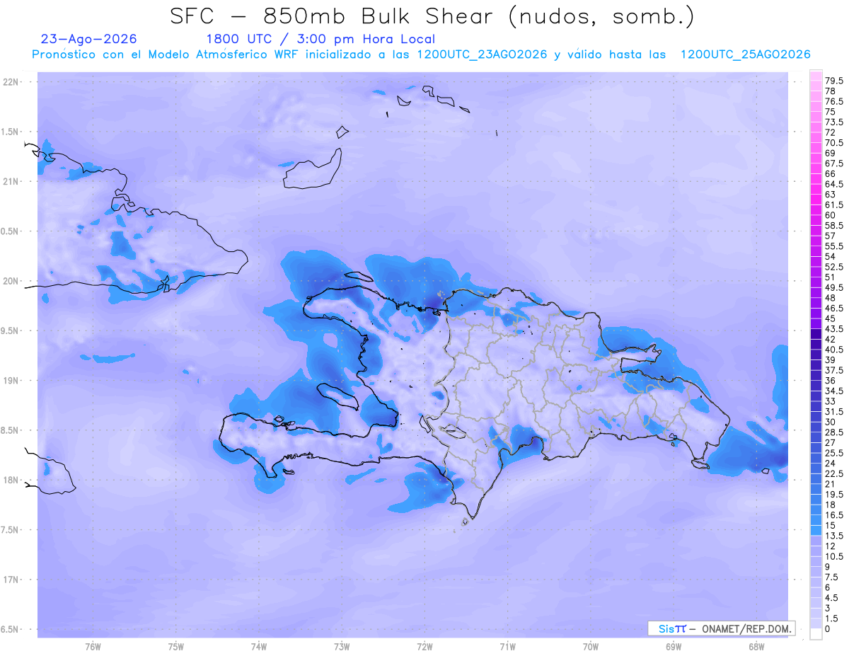This screenshot has width=849, height=656.
Task: Click the "16.5" colorbar value
Action: 834,514
